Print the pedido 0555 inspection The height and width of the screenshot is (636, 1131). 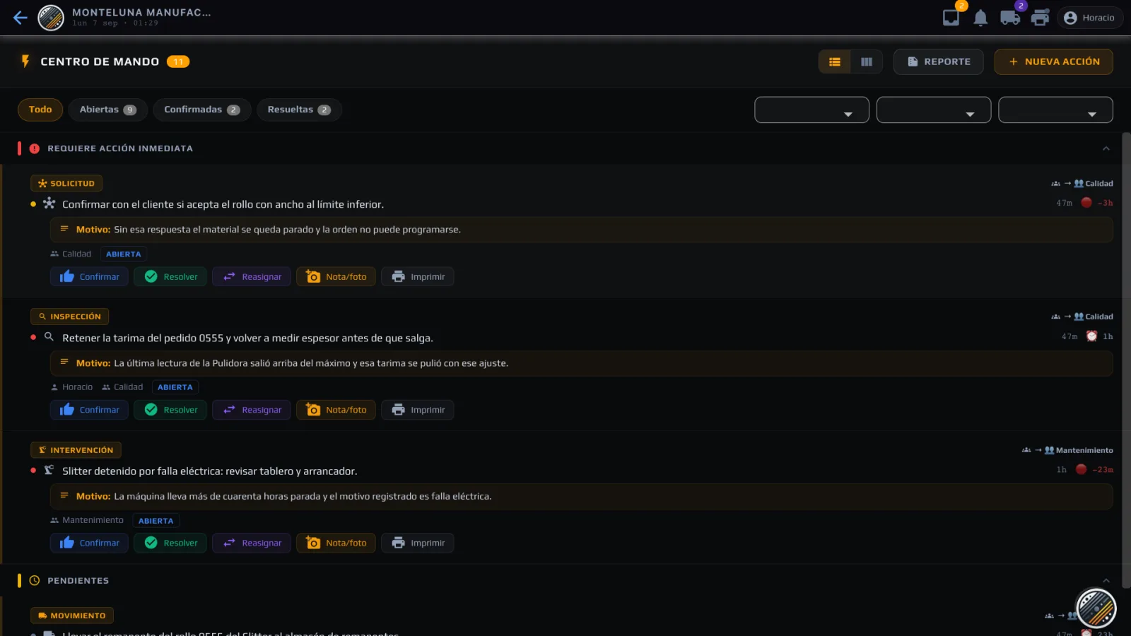418,410
